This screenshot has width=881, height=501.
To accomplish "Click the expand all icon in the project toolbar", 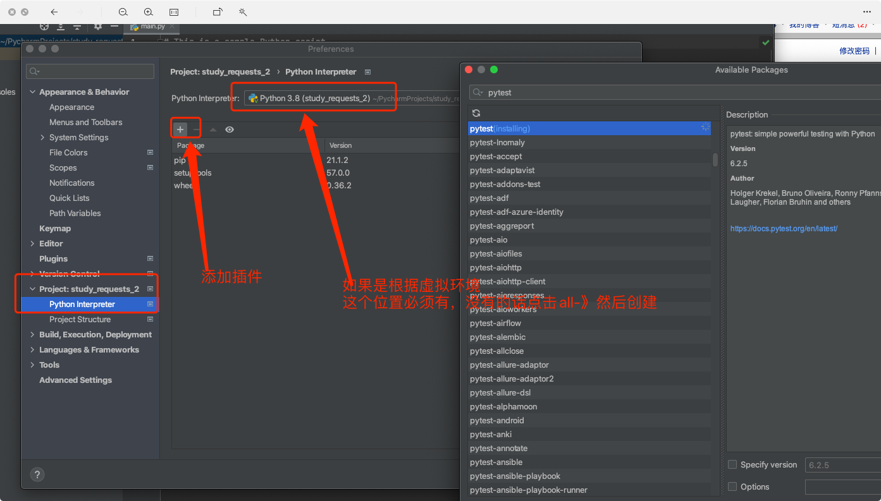I will (61, 27).
